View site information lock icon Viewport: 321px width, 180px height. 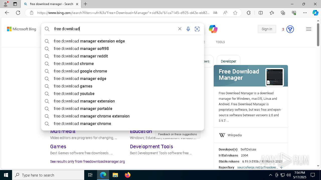click(x=32, y=13)
